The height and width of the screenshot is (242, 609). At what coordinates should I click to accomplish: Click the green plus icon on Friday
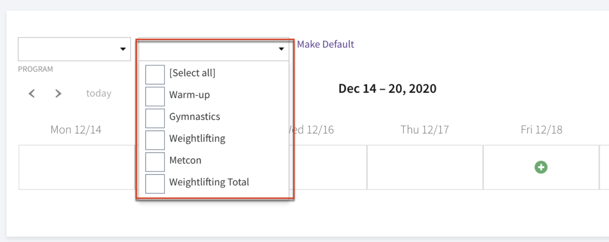click(x=541, y=167)
